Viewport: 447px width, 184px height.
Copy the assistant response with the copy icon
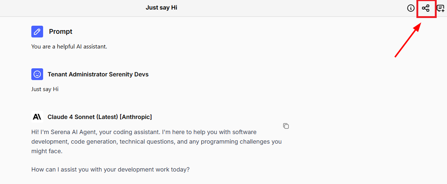[286, 126]
